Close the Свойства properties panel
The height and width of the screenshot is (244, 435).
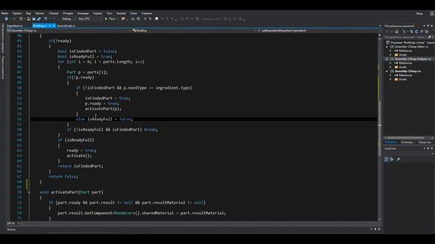[432, 148]
